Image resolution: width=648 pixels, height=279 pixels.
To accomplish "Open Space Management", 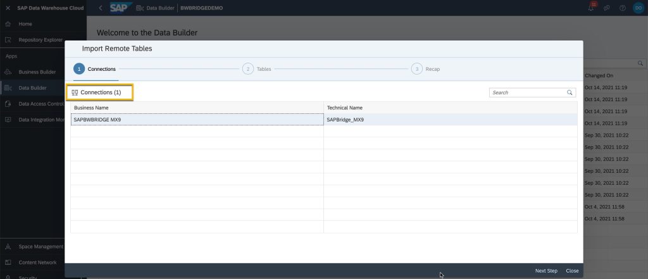I will [x=40, y=247].
